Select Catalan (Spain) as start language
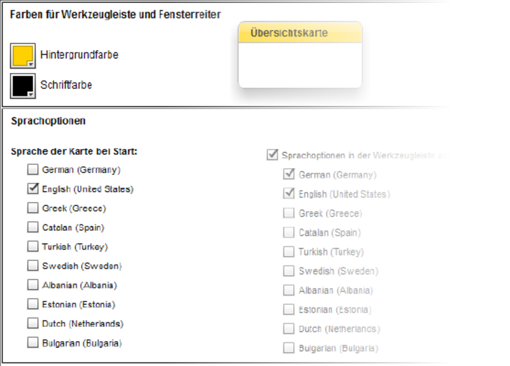The image size is (510, 366). (x=33, y=228)
